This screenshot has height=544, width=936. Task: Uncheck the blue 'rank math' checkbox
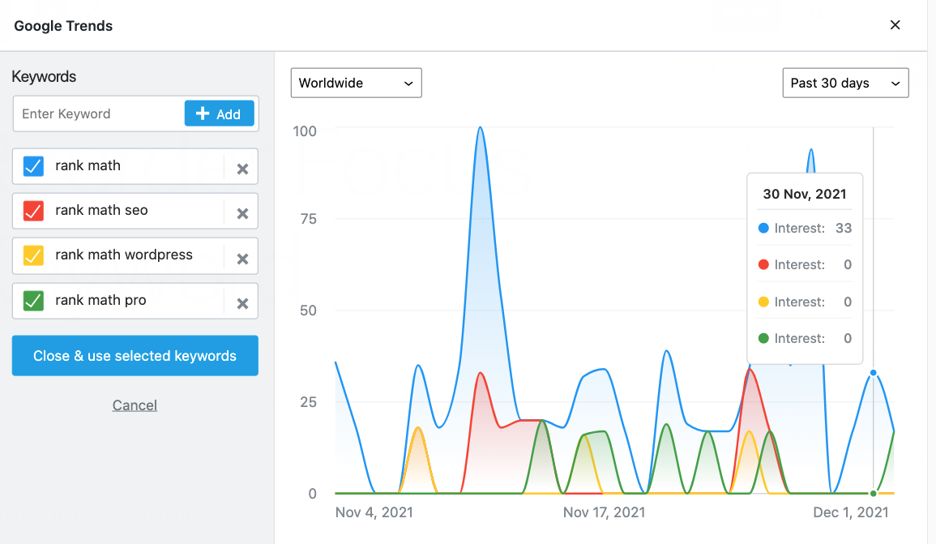click(33, 166)
